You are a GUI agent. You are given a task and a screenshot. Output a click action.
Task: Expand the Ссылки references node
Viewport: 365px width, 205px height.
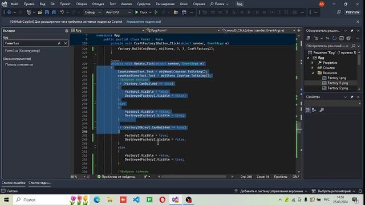click(313, 68)
